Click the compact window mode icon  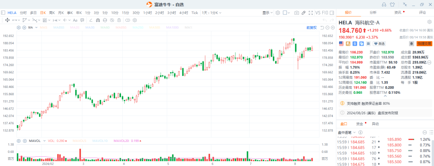[405, 4]
